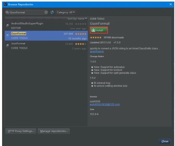
Task: Click the '10 months ago' text
Action: (x=77, y=38)
